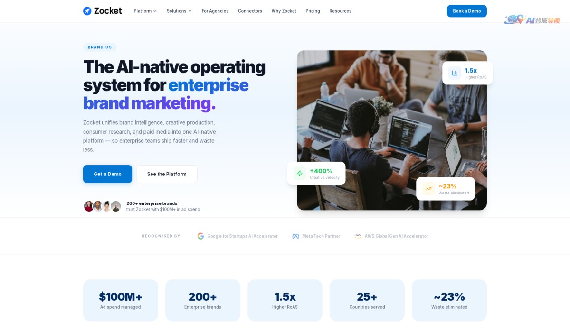The width and height of the screenshot is (570, 332).
Task: Expand the Platform dropdown menu
Action: coord(145,11)
